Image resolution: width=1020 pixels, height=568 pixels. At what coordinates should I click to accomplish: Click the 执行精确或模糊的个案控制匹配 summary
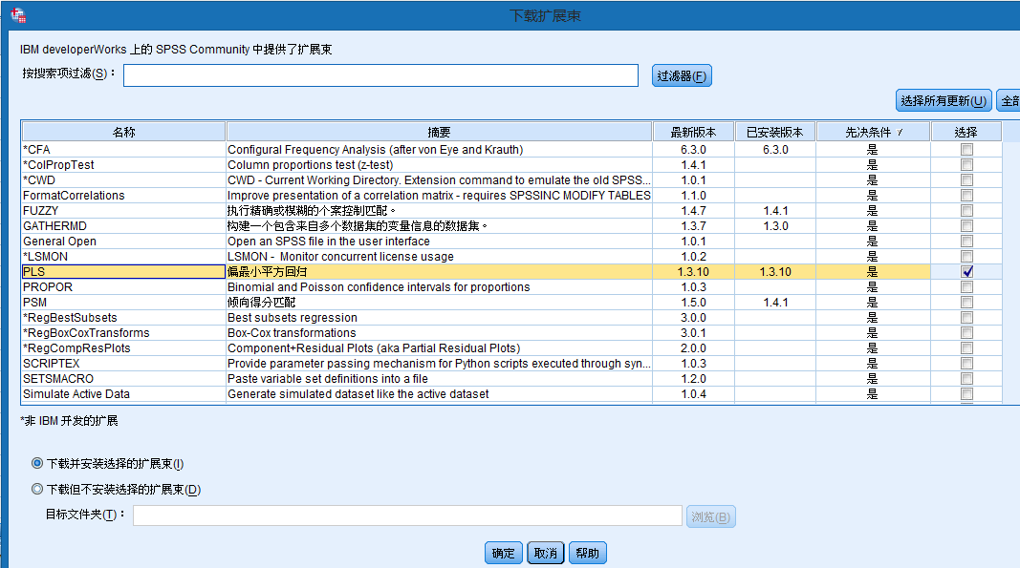[x=311, y=211]
